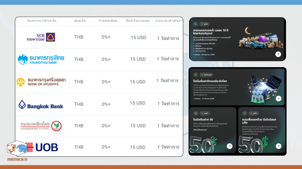Click 1 วันทำการ in the Ayudhya row
This screenshot has height=169, width=302.
[167, 80]
